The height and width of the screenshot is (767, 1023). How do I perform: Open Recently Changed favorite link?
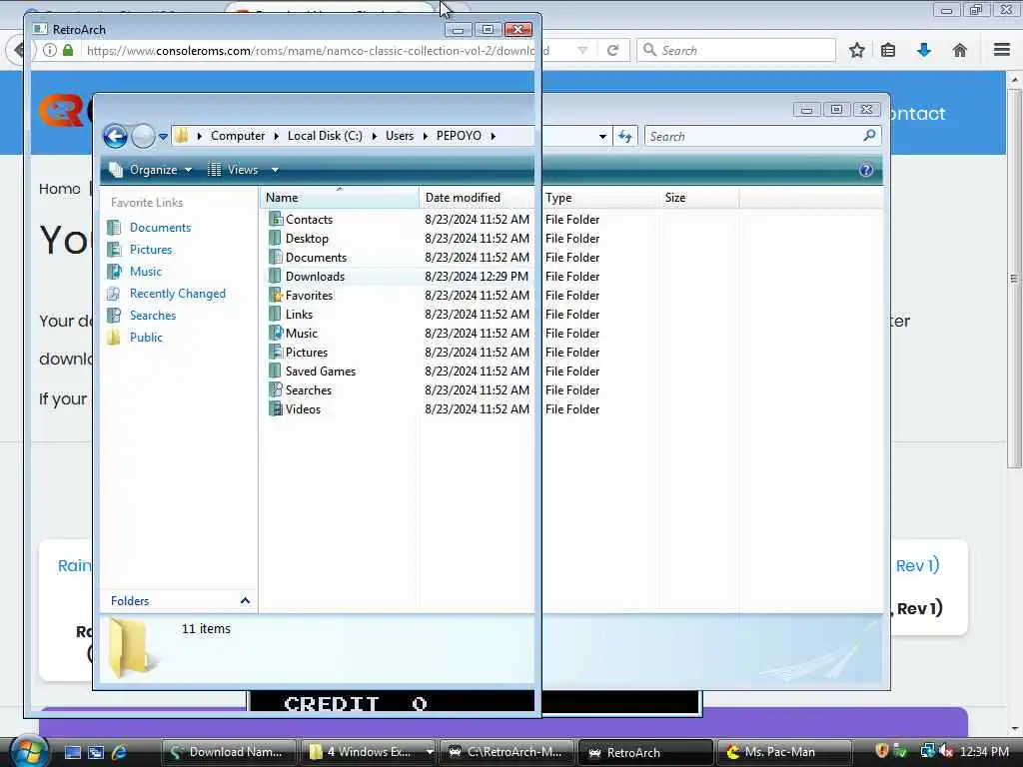coord(178,294)
